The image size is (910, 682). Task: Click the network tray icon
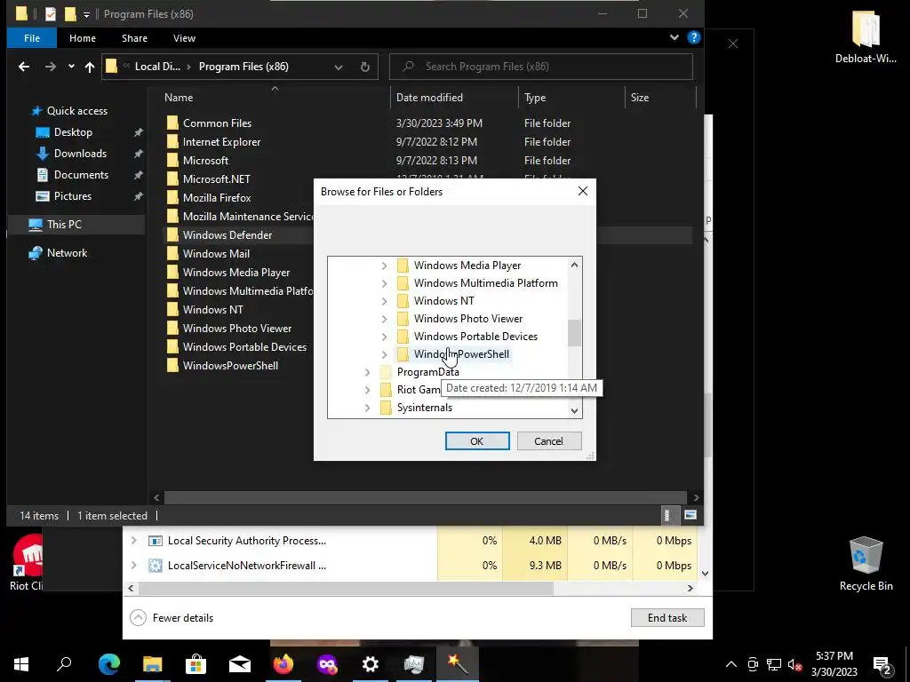point(774,664)
